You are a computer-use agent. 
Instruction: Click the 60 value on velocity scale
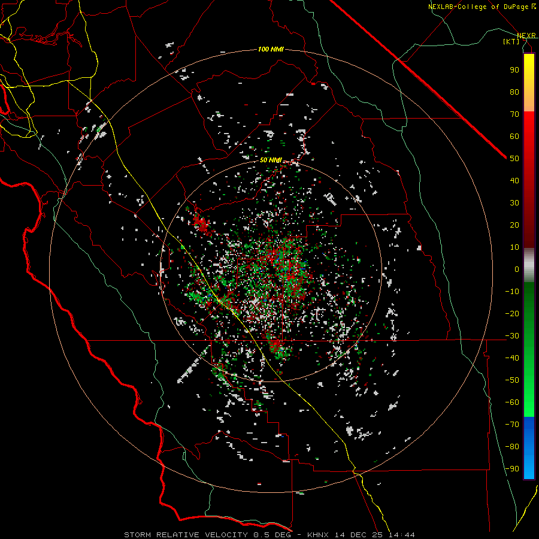[514, 136]
